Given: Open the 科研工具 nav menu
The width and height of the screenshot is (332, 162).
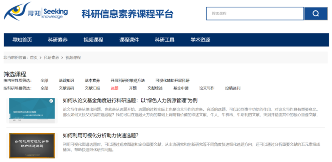Looking at the screenshot, I should pyautogui.click(x=164, y=40).
